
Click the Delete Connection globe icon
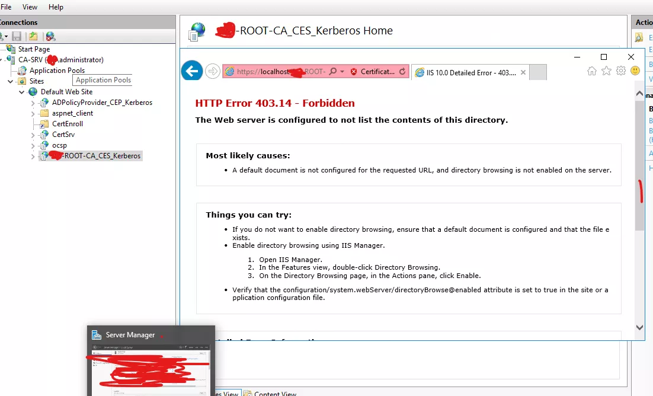[50, 37]
